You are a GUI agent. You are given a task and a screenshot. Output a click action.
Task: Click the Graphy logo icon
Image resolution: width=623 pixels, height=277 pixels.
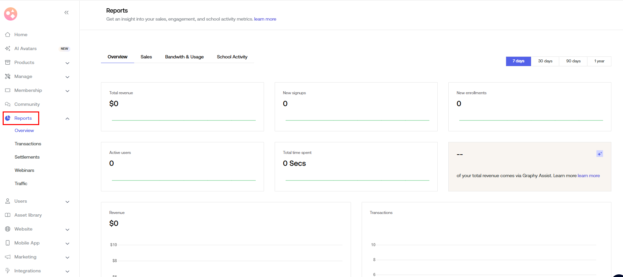click(x=11, y=14)
